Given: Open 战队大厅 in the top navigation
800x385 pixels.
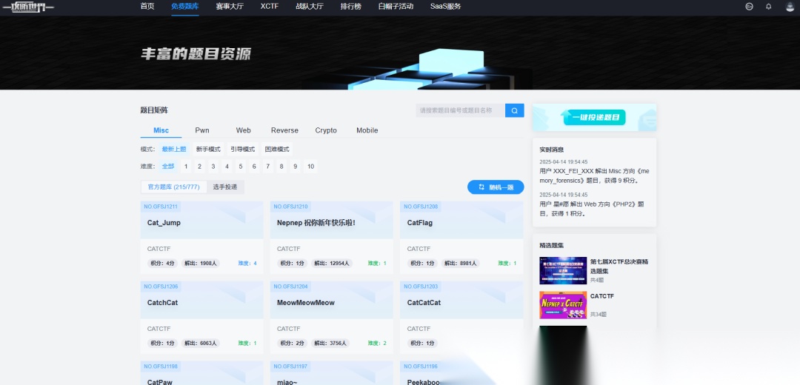Looking at the screenshot, I should click(310, 7).
